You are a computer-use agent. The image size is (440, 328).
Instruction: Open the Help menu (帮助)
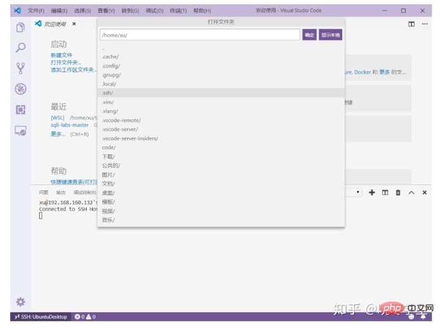pyautogui.click(x=202, y=10)
